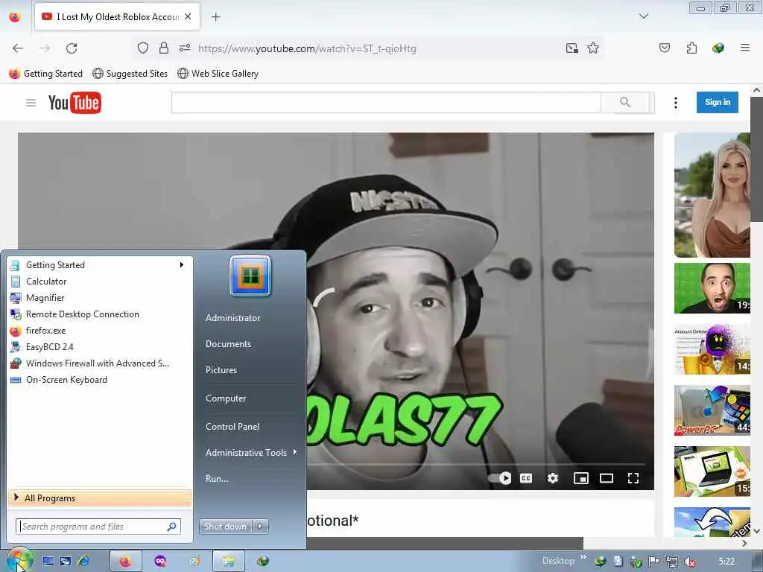The width and height of the screenshot is (763, 572).
Task: Click the Search programs and files field
Action: 98,527
